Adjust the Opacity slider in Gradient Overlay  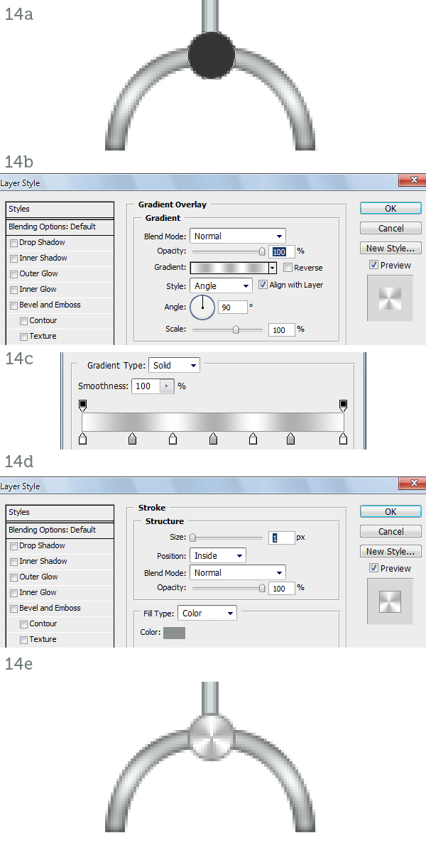[262, 251]
